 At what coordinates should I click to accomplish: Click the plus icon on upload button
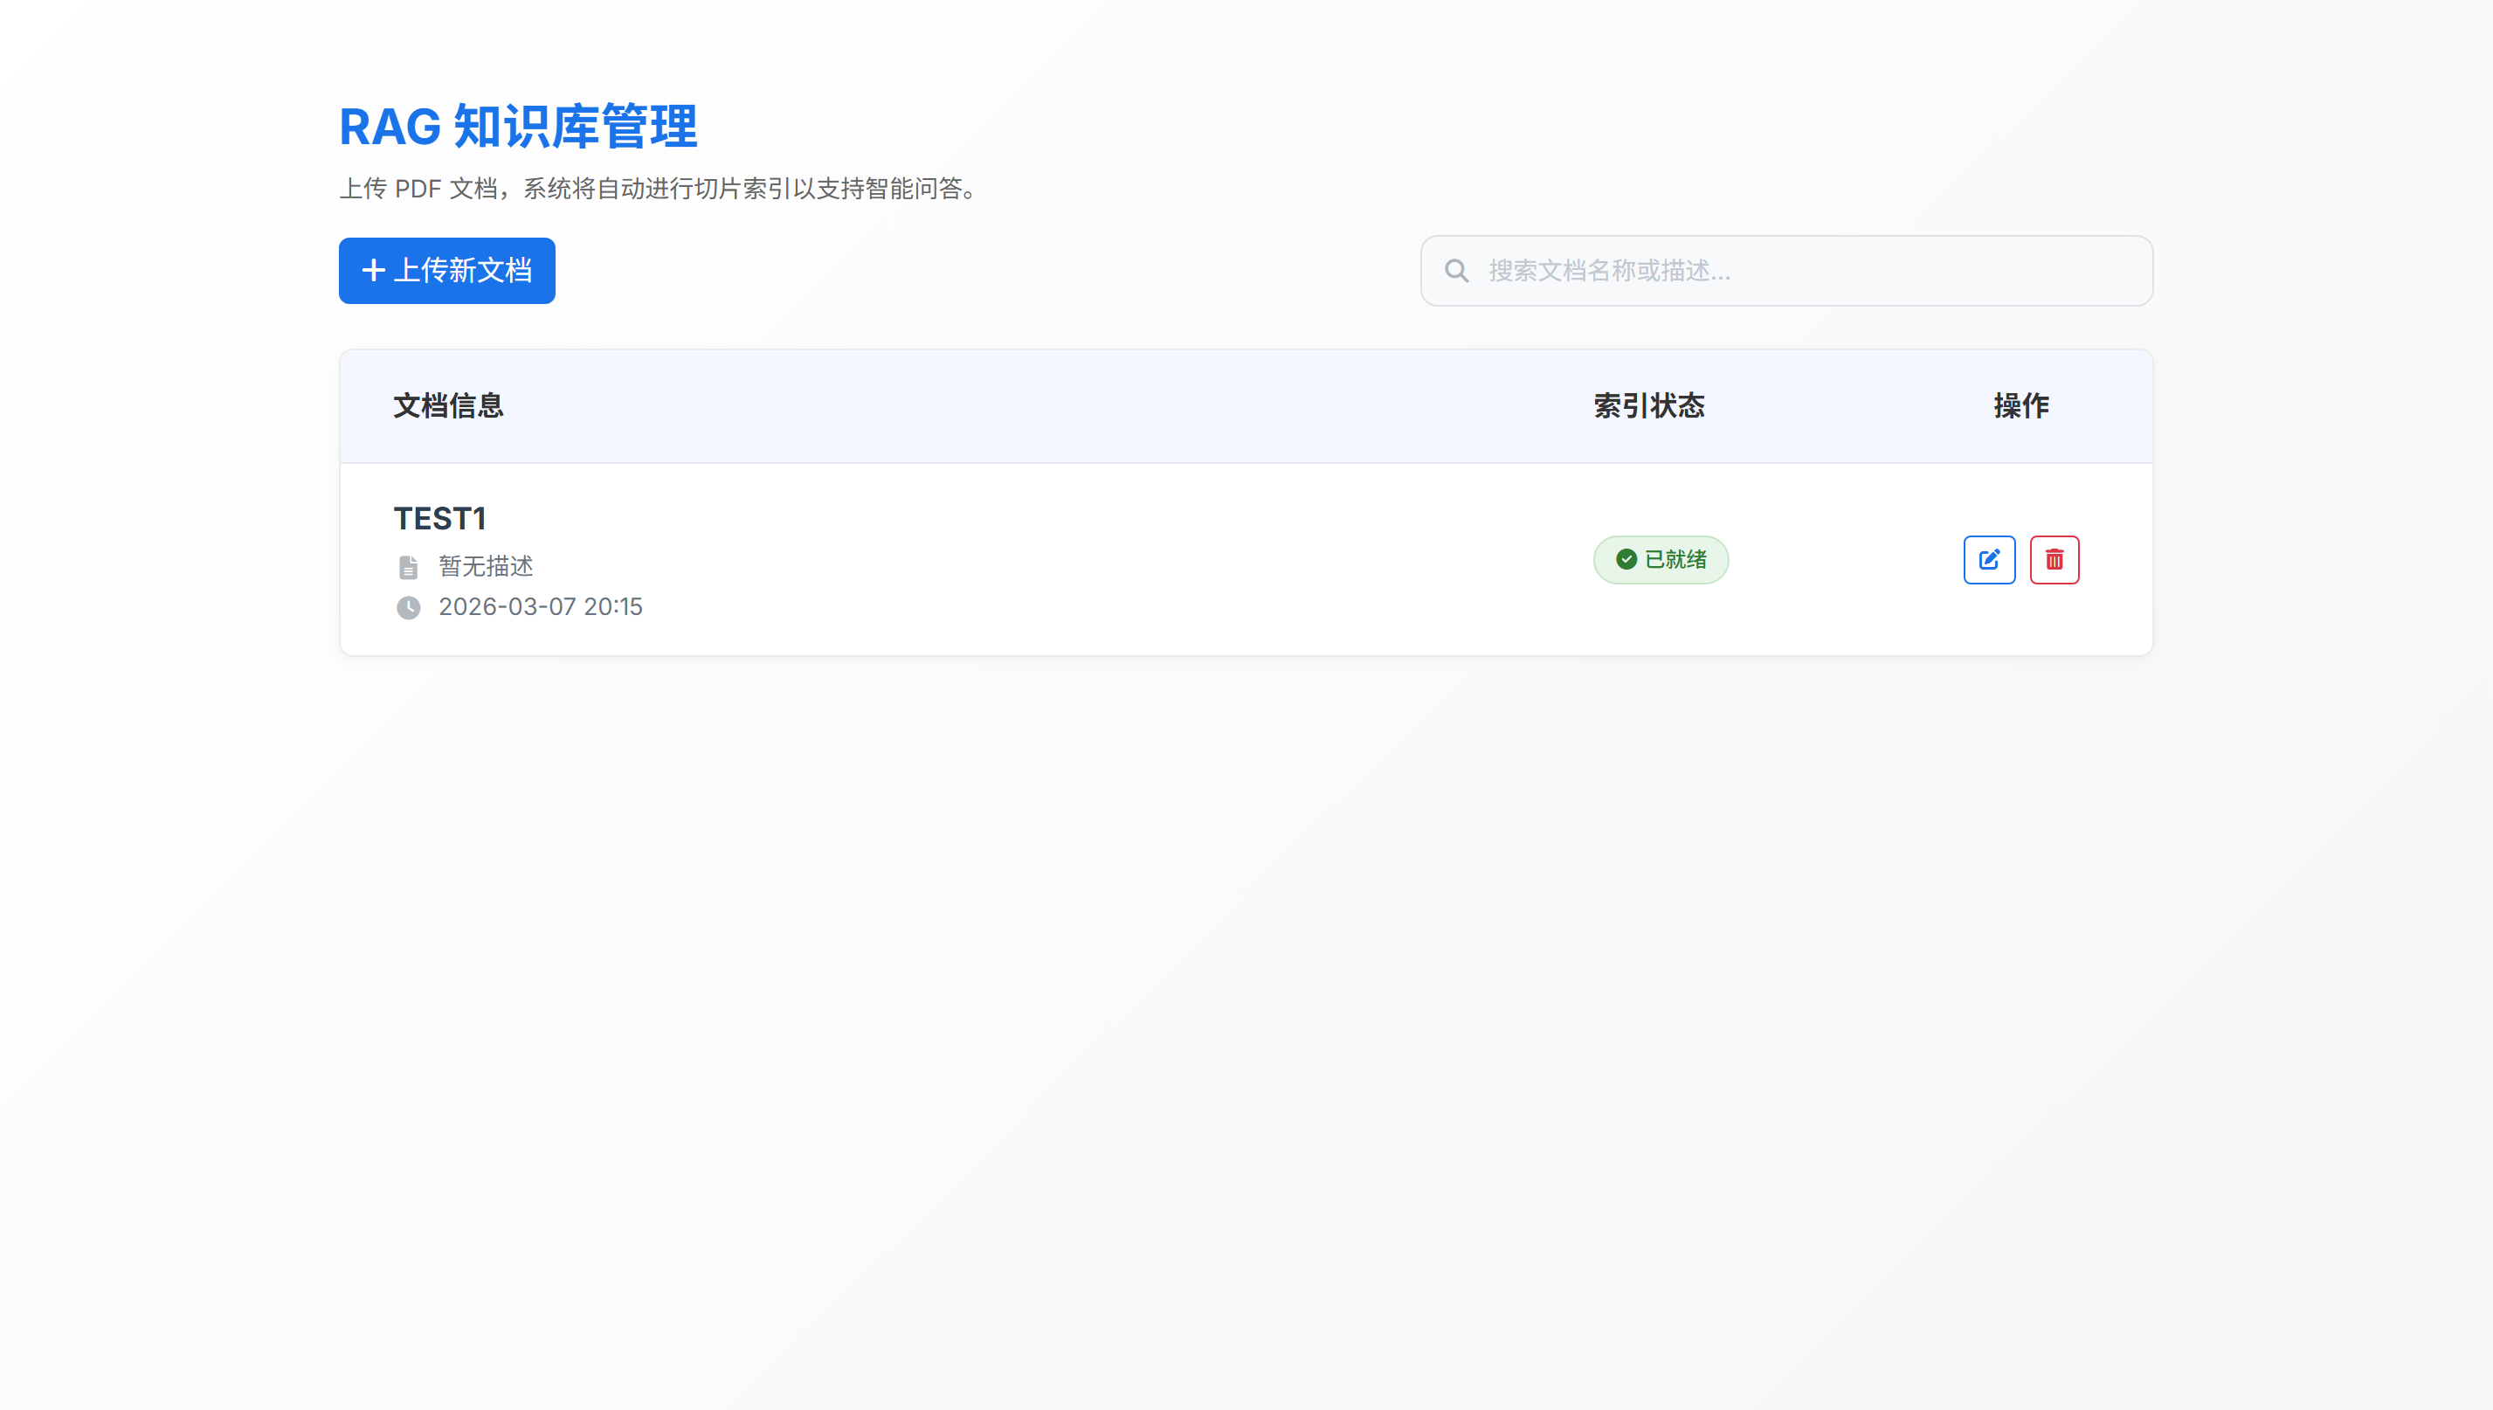[374, 270]
